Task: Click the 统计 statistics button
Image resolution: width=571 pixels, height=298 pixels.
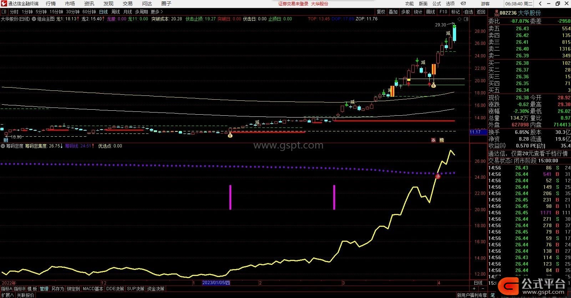Action: (x=418, y=12)
